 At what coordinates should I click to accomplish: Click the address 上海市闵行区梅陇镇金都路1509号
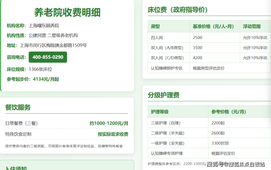tap(53, 45)
